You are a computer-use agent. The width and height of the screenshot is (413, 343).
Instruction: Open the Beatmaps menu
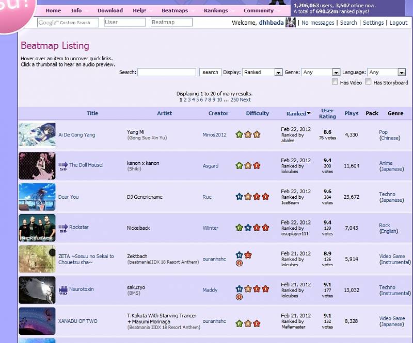(x=174, y=10)
